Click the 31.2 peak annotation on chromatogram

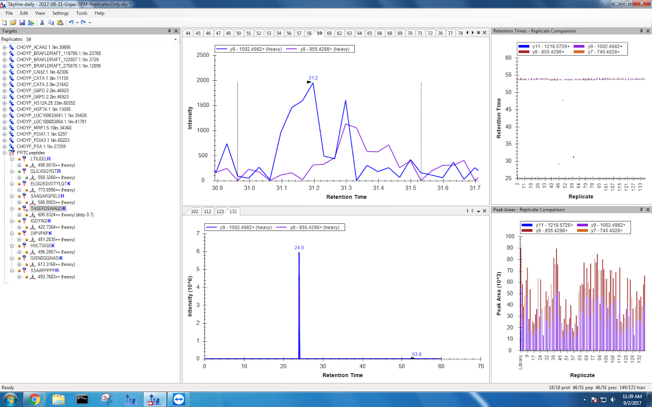(313, 78)
